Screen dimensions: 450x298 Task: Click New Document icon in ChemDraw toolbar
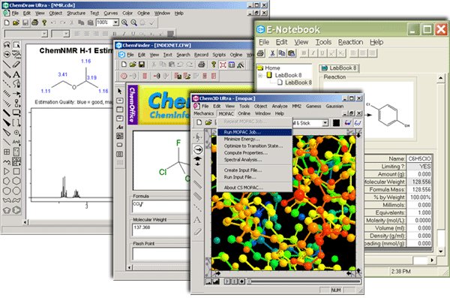point(7,23)
